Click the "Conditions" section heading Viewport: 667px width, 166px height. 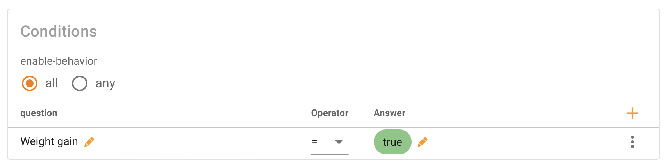[x=59, y=32]
